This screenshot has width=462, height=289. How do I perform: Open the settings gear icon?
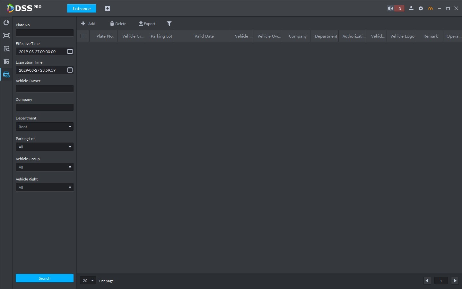[421, 9]
